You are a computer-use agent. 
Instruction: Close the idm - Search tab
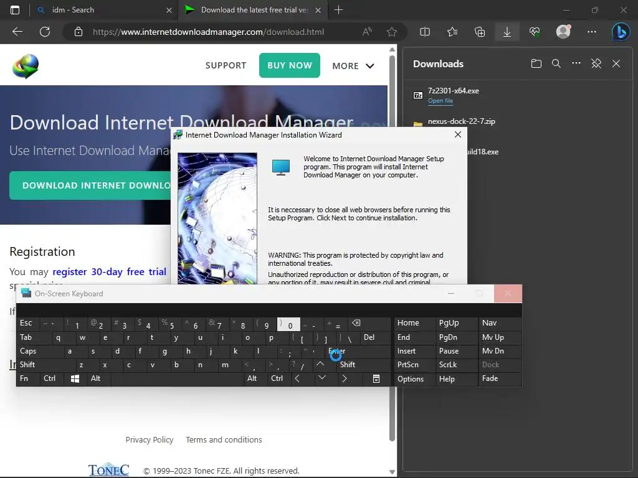169,10
